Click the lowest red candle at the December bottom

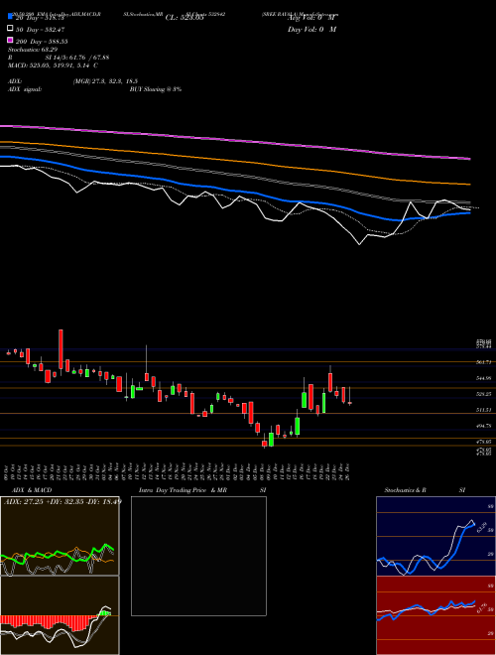pos(264,444)
